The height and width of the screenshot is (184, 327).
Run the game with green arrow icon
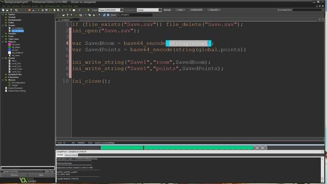[21, 10]
